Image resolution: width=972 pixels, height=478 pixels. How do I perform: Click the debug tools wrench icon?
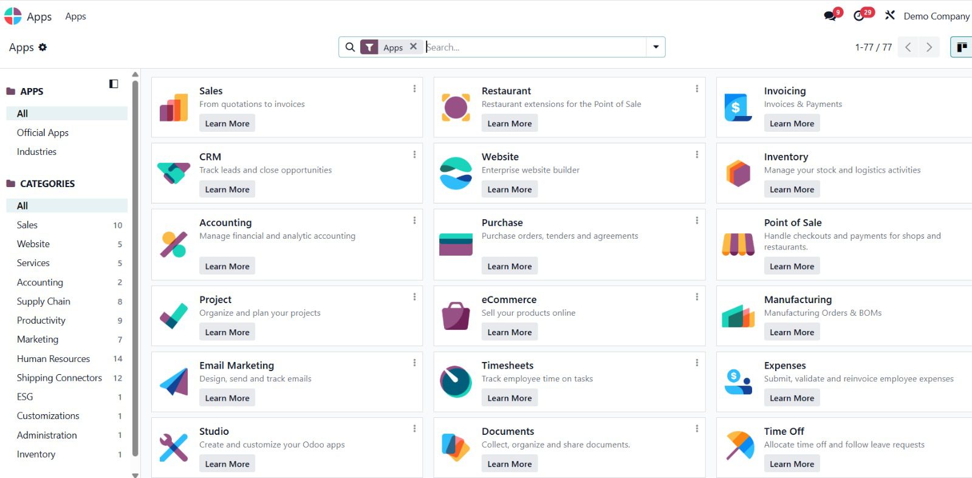click(890, 16)
